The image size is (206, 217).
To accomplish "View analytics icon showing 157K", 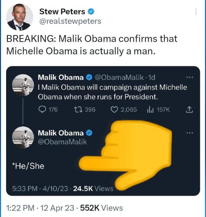I will (x=150, y=110).
